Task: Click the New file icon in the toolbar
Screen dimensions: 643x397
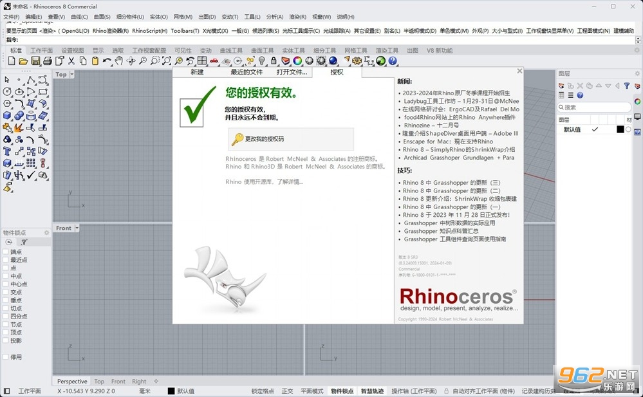Action: [x=12, y=61]
